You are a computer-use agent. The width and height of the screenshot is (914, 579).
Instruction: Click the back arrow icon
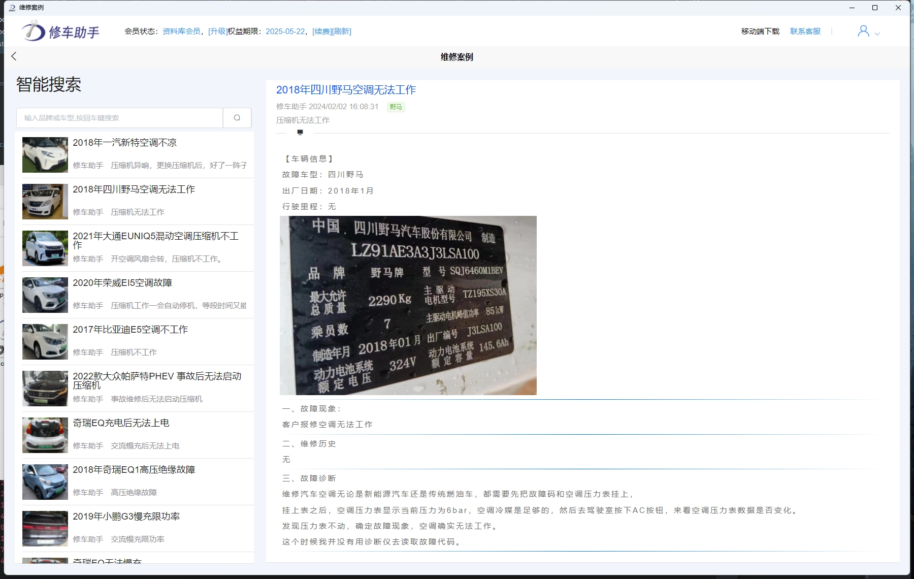point(14,56)
